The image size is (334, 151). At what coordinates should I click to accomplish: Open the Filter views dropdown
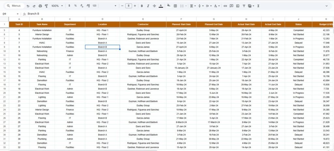(x=251, y=6)
